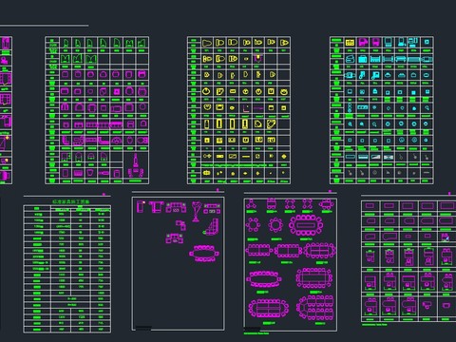
Task: Click the first magenta seat under the green chair elevations
Action: (x=65, y=74)
